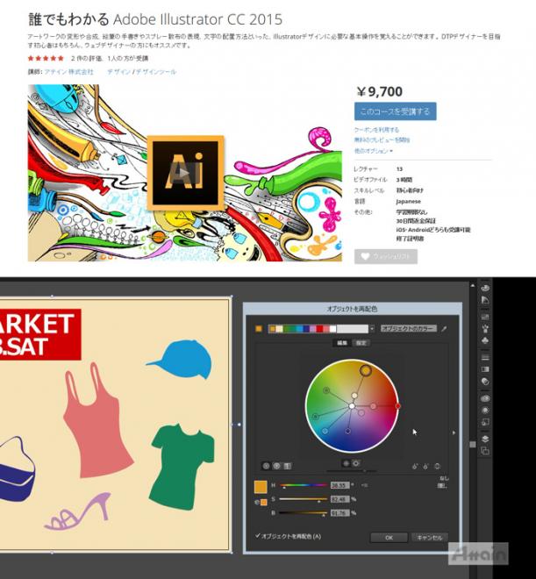Screen dimensions: 536x579
Task: Expand the 他のオプション dropdown
Action: coord(374,151)
